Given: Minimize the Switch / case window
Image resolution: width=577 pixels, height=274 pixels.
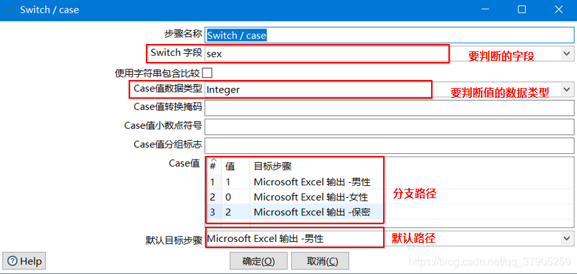Looking at the screenshot, I should 485,9.
